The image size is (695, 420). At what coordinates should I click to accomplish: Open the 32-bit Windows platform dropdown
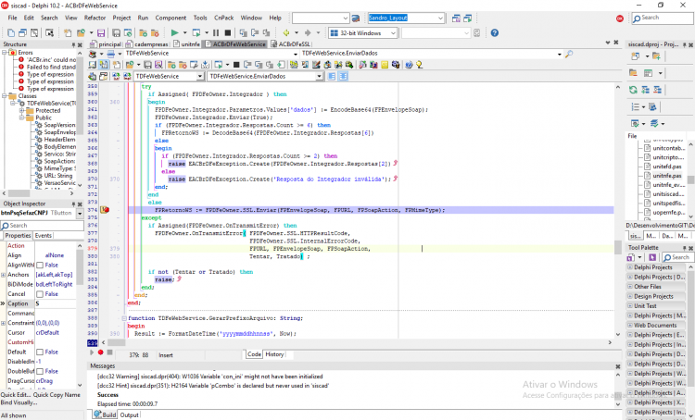[x=363, y=33]
